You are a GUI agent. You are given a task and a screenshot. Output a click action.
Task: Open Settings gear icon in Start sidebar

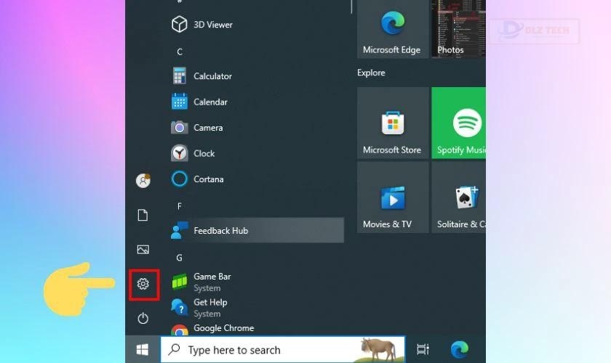143,284
